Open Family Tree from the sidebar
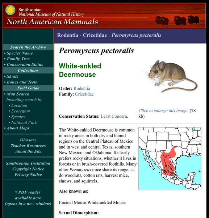Screen dimensions: 209x218 pyautogui.click(x=18, y=59)
